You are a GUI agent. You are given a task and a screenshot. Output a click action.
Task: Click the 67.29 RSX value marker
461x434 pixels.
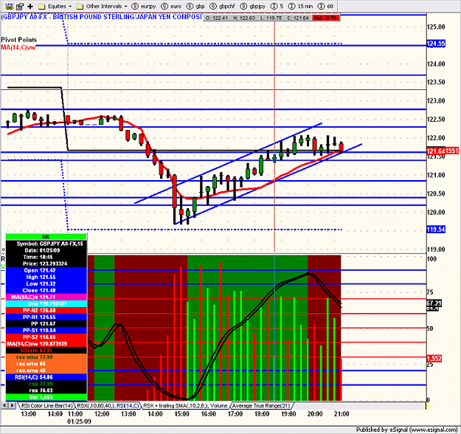coord(434,303)
